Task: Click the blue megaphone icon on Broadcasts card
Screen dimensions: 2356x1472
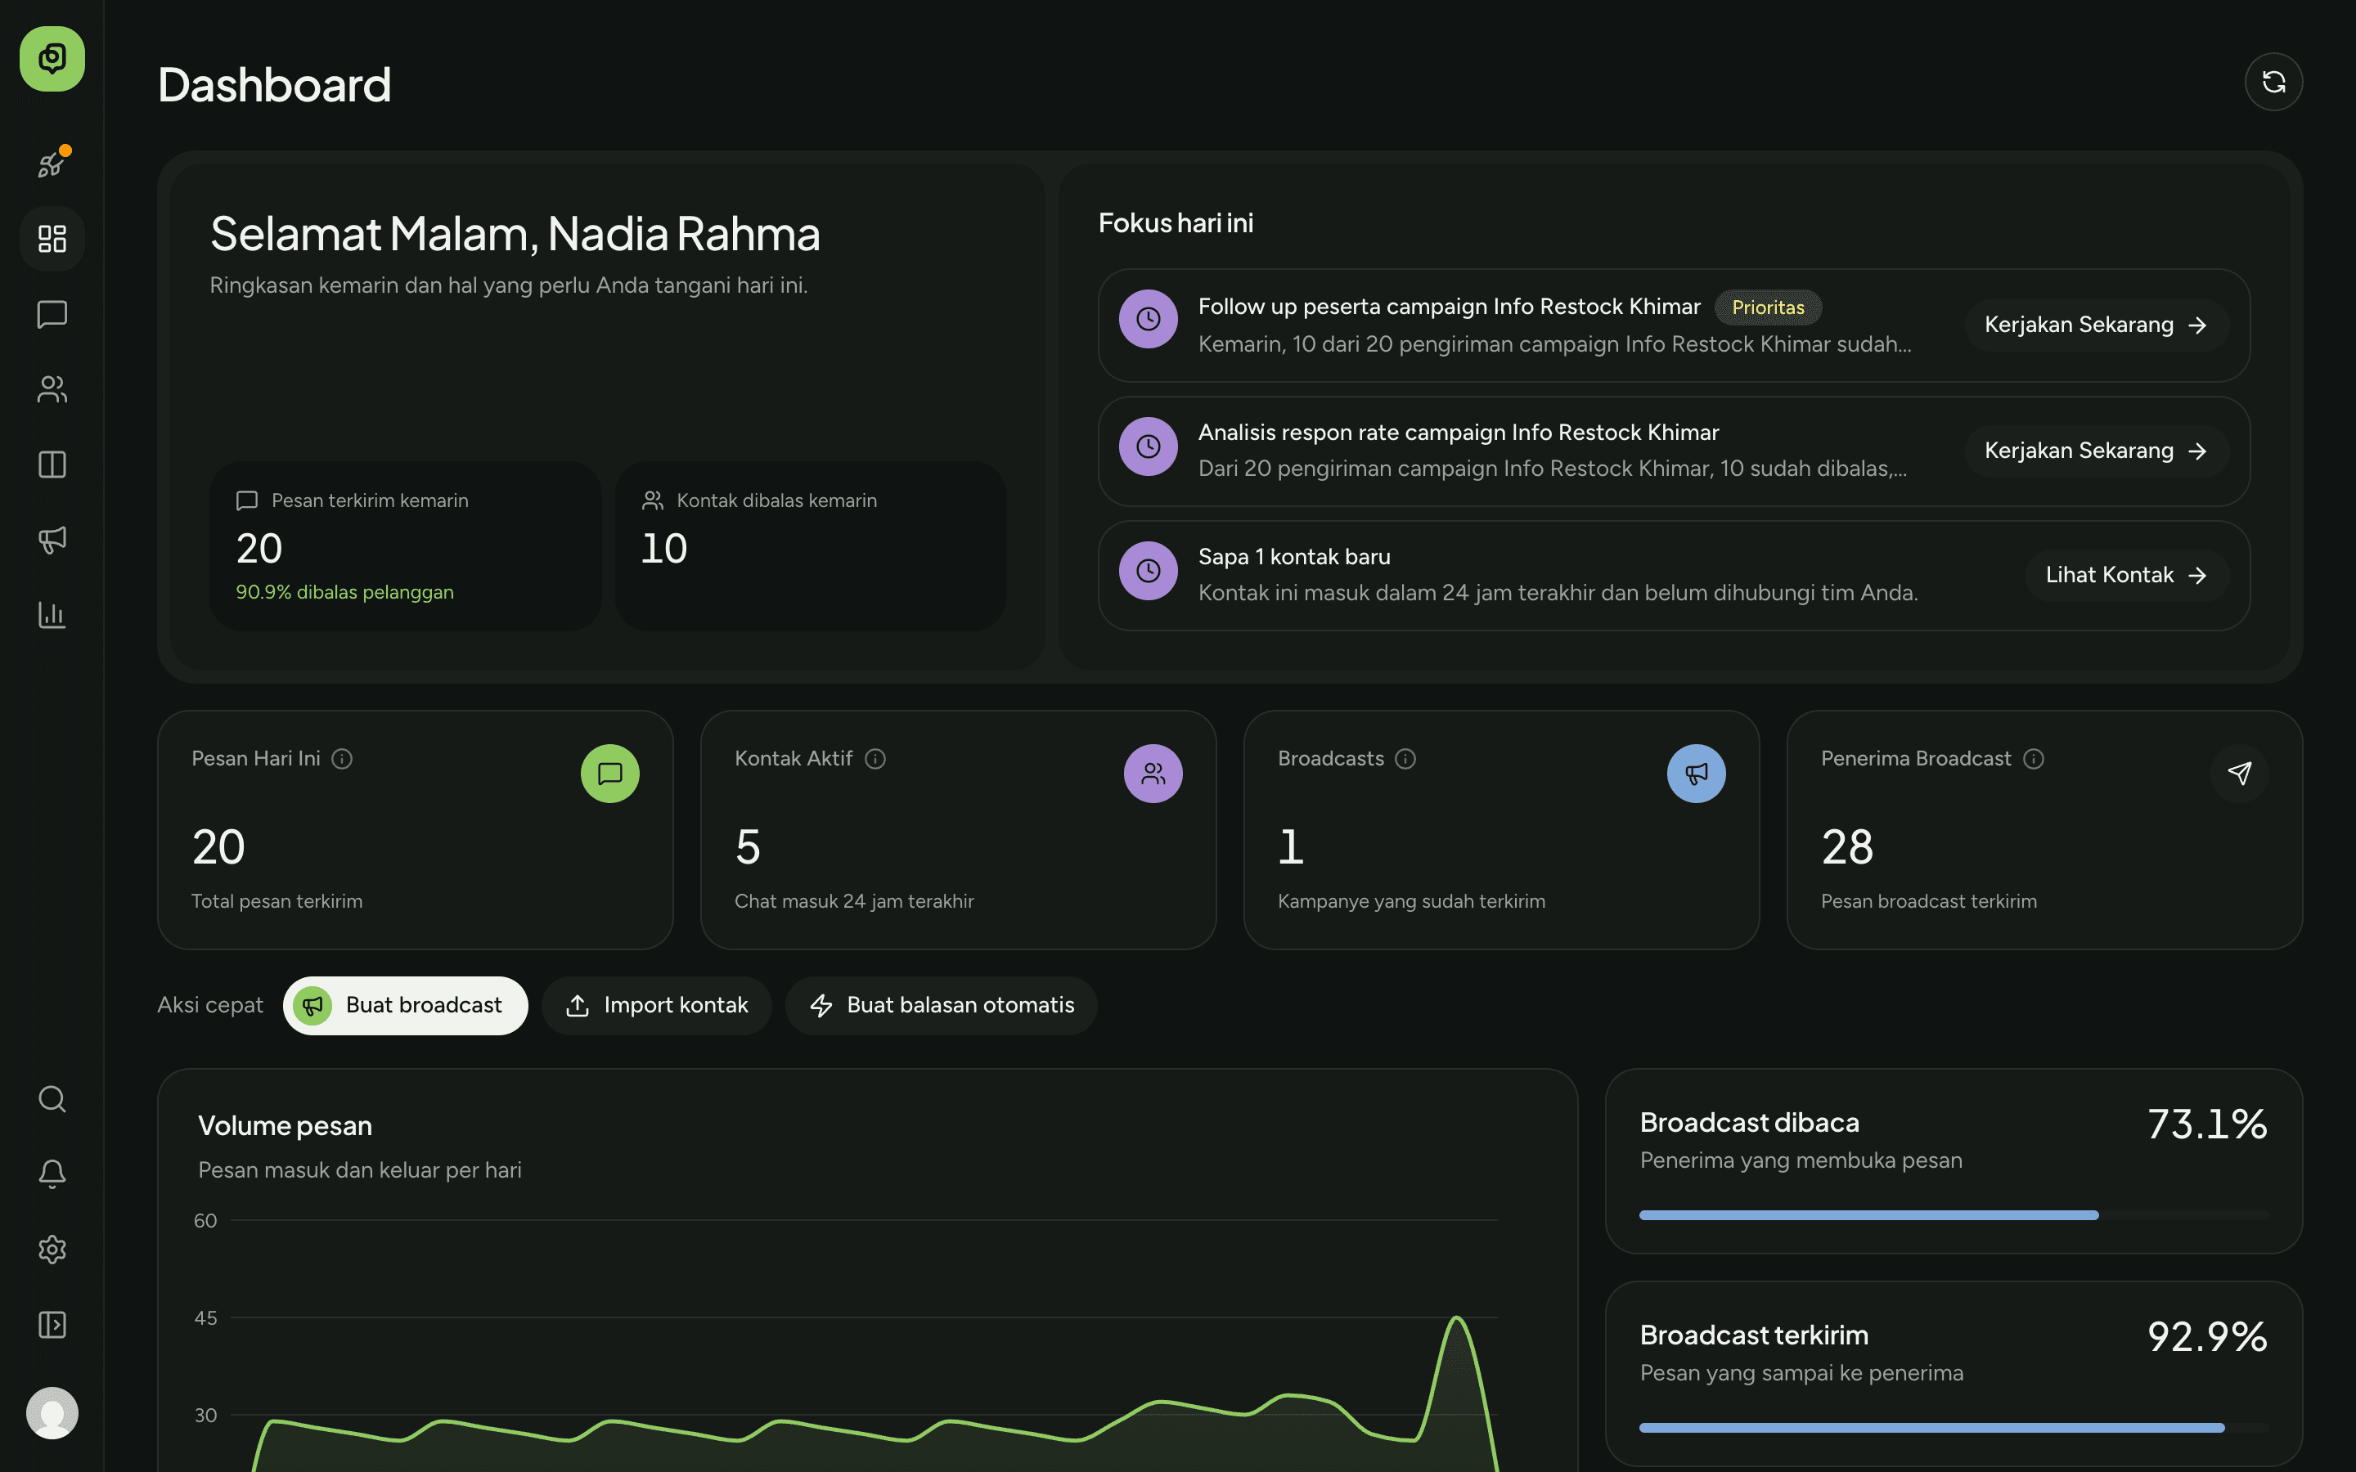Action: tap(1697, 774)
